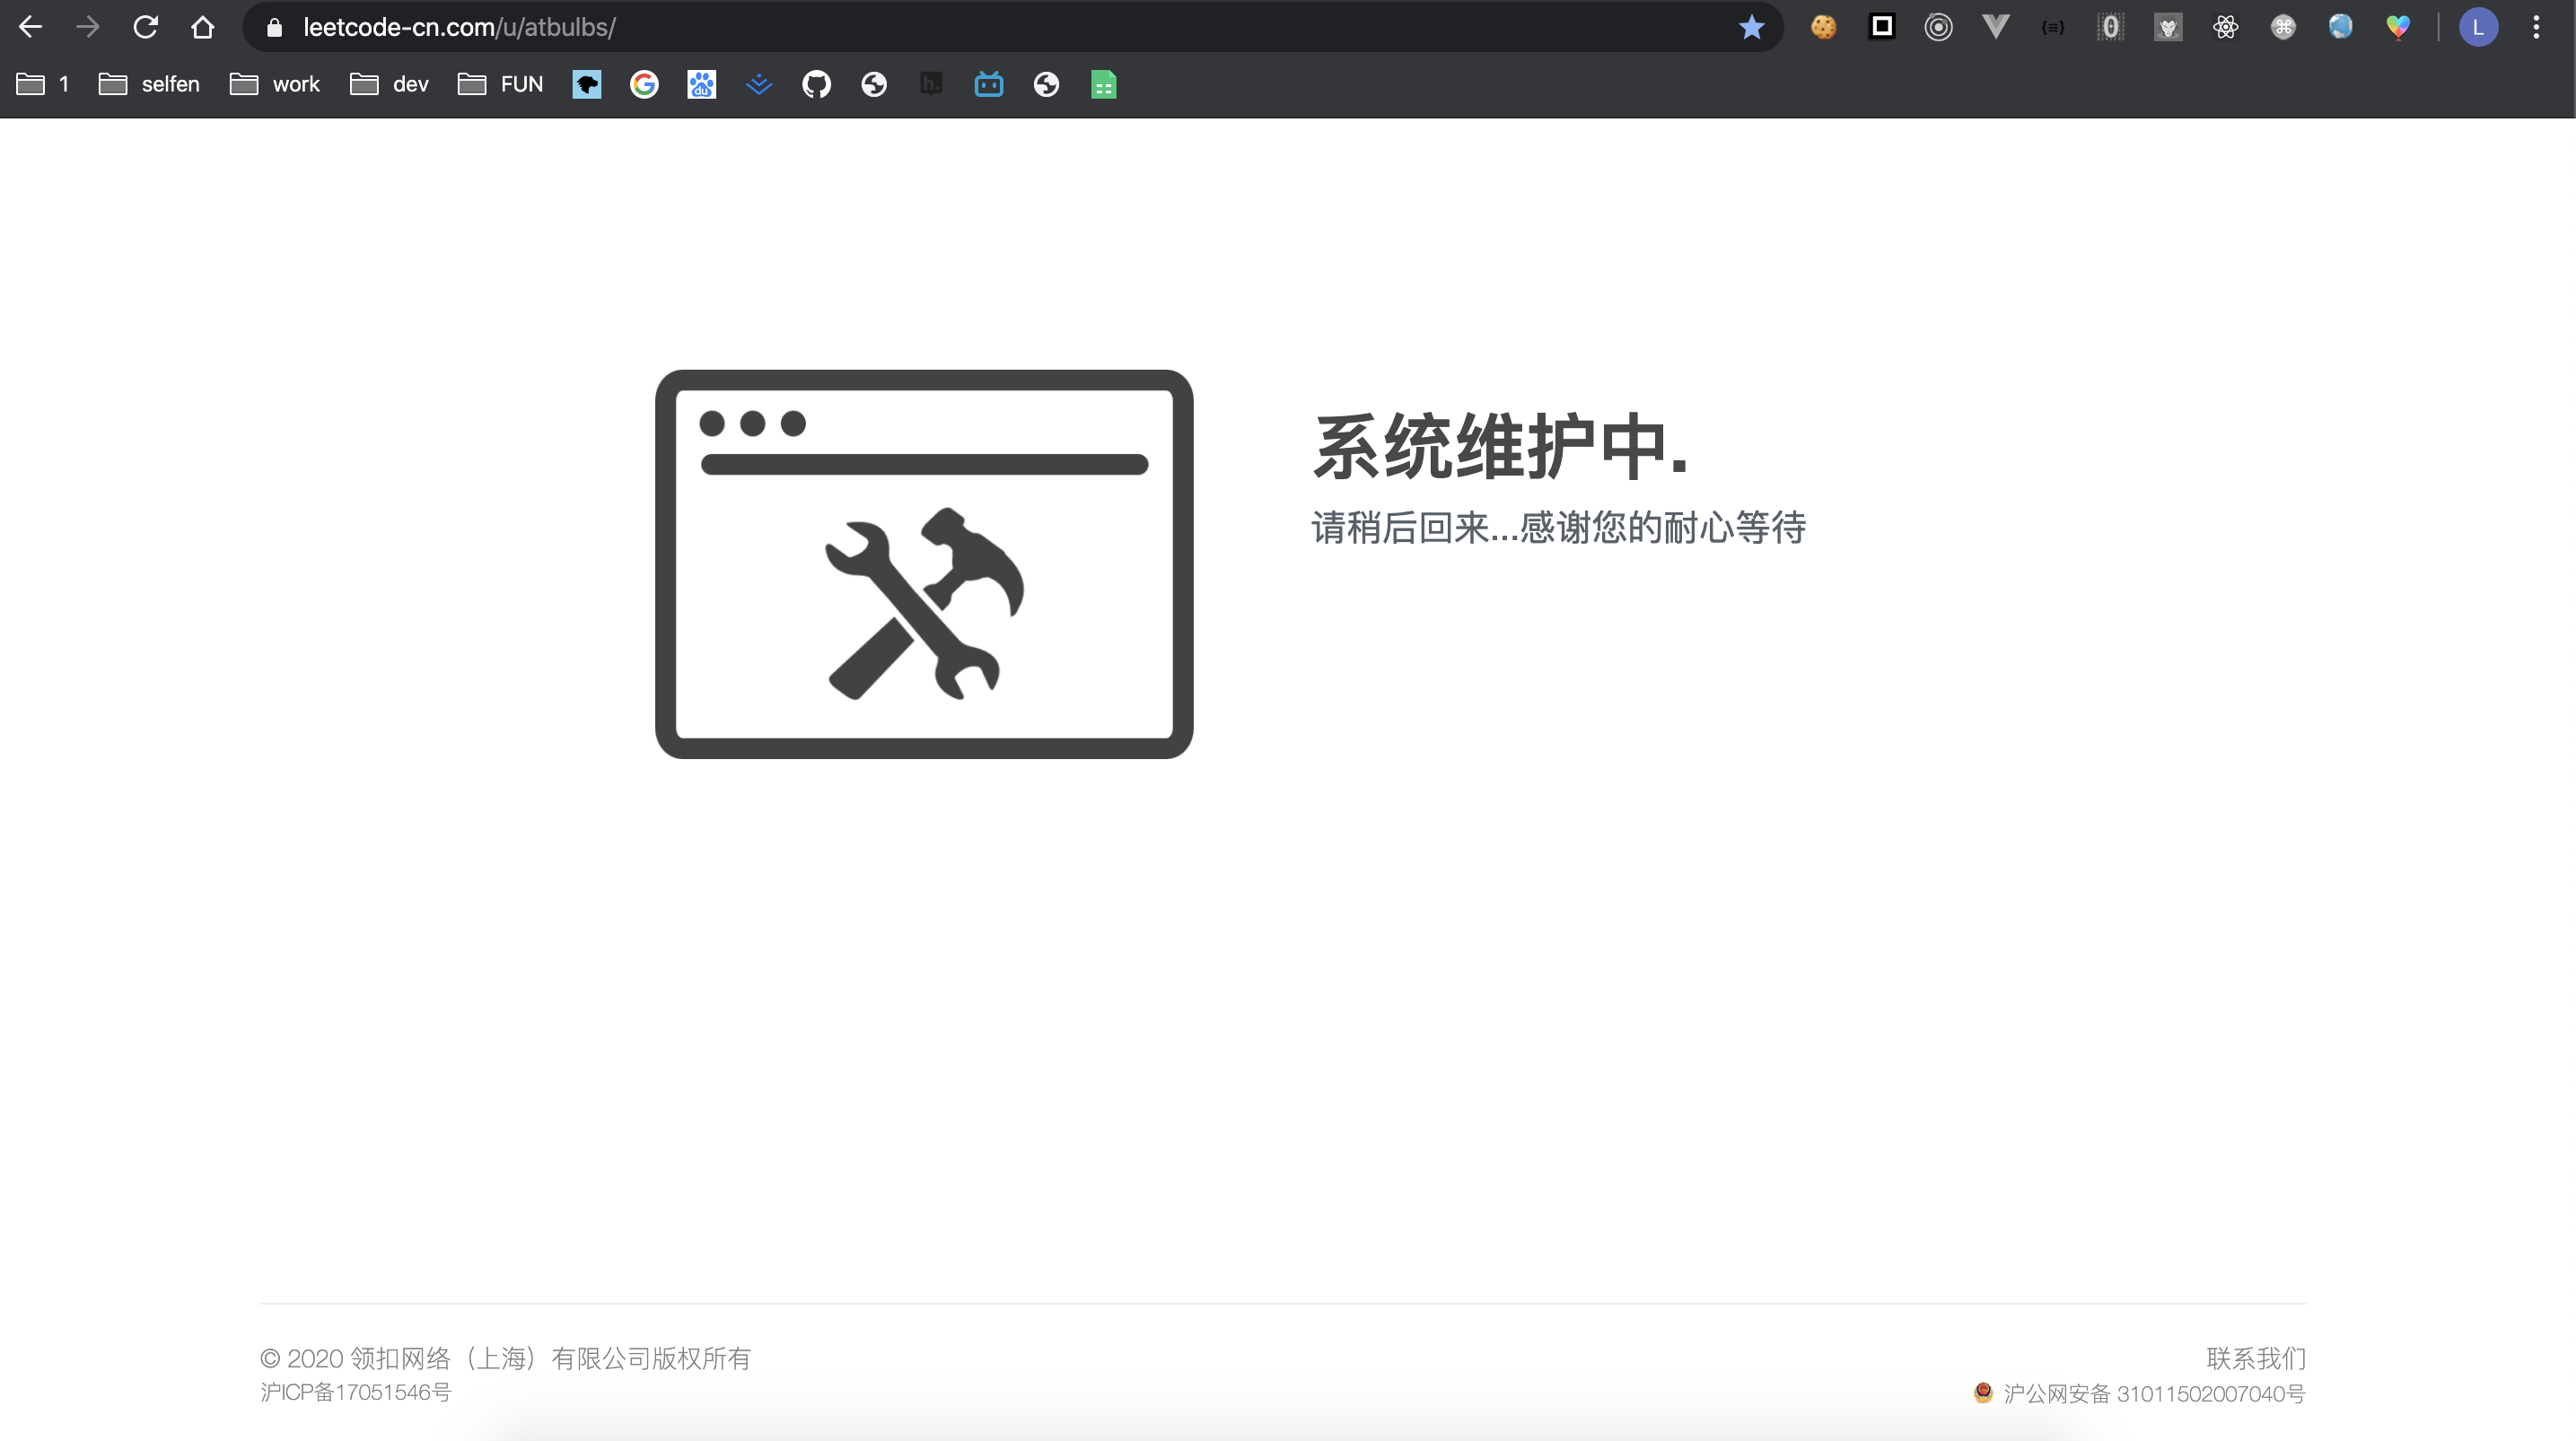Expand the selfen bookmarks folder
Viewport: 2576px width, 1441px height.
click(149, 85)
